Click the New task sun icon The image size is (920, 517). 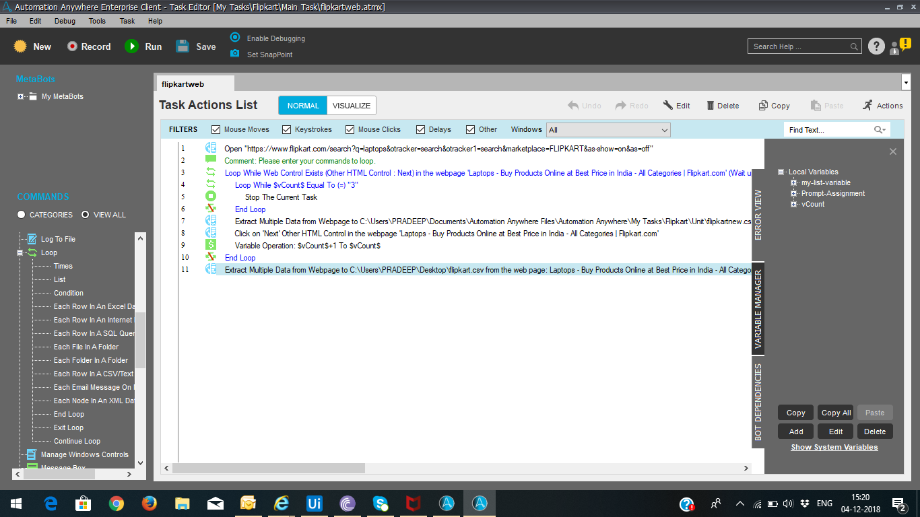[20, 46]
